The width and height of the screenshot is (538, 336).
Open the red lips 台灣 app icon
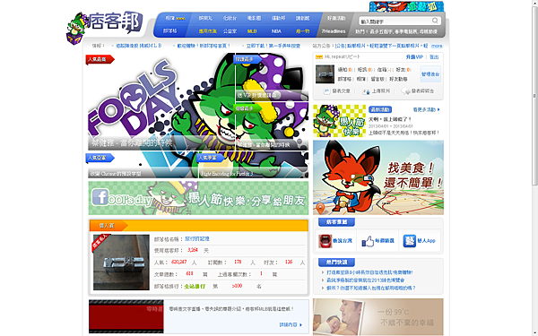tap(325, 241)
